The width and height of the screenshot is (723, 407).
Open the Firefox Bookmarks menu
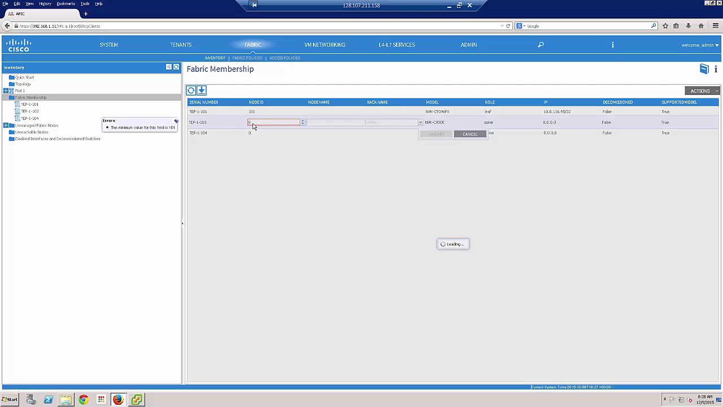pyautogui.click(x=66, y=4)
